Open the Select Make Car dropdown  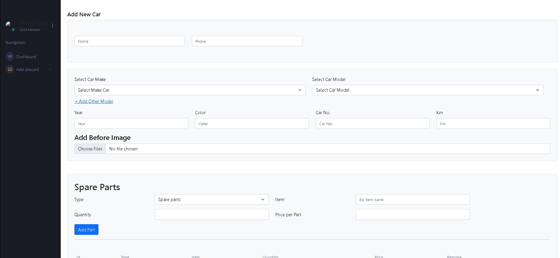[x=190, y=90]
